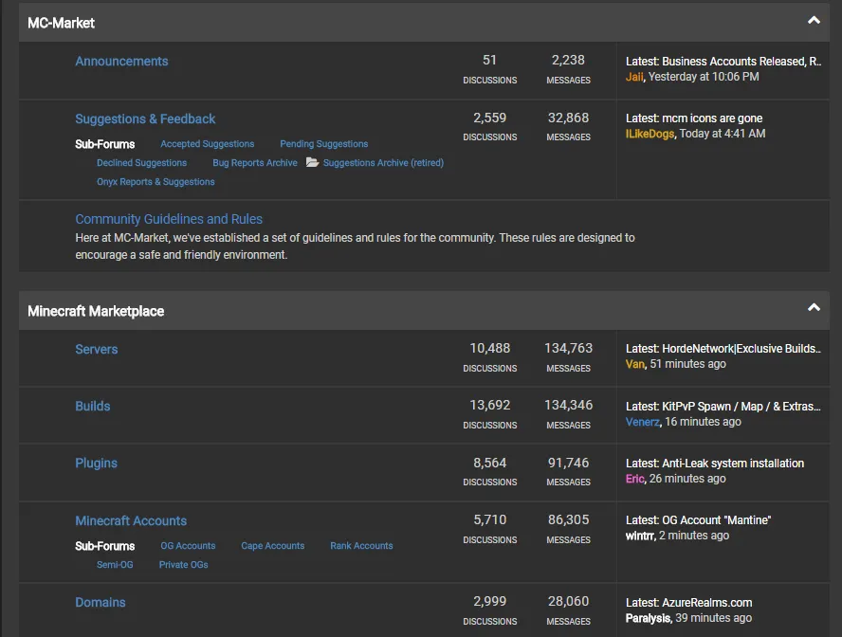Image resolution: width=842 pixels, height=637 pixels.
Task: Click the MC-Market category header title
Action: 62,23
